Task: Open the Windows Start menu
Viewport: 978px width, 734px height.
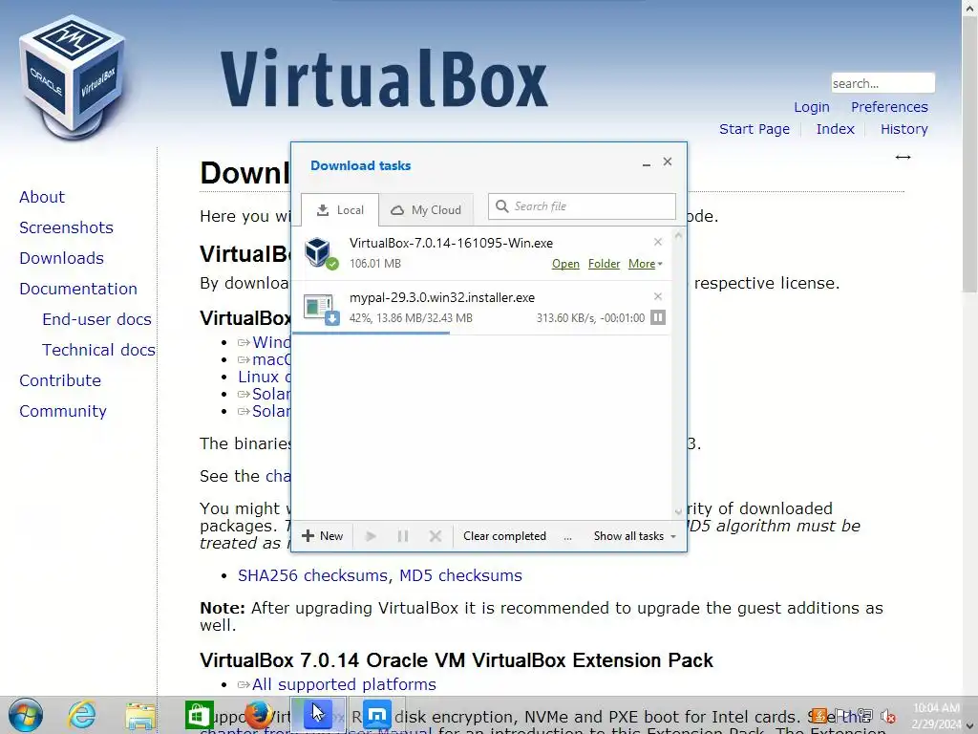Action: (26, 715)
